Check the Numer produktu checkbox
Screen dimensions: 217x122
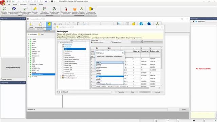coord(63,57)
